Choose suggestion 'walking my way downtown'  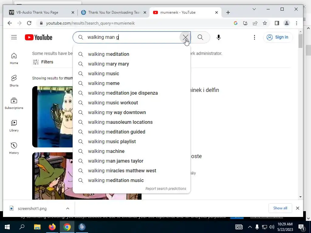click(x=132, y=112)
